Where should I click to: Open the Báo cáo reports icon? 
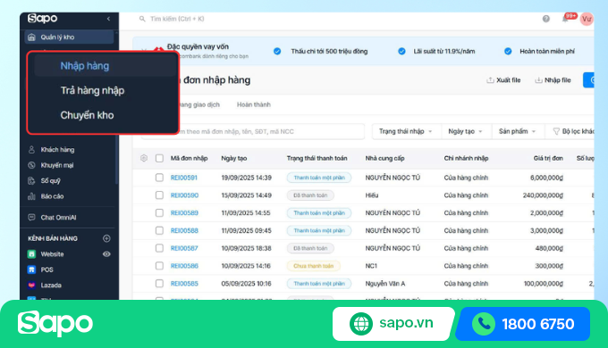(x=32, y=196)
